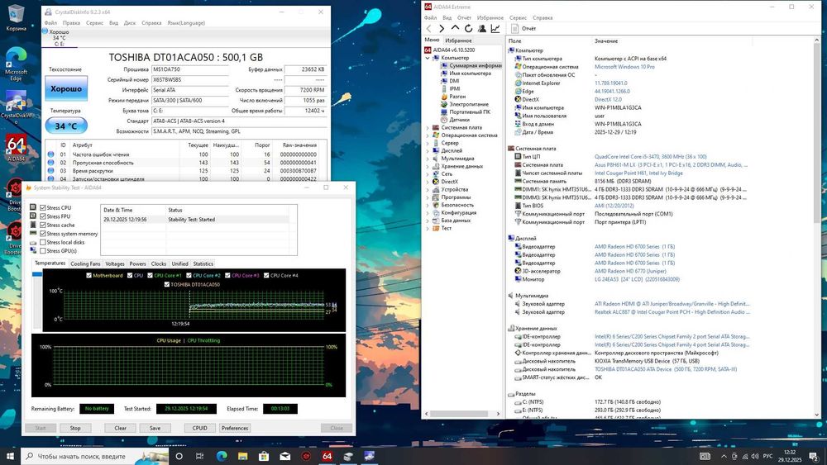Click Microsoft Windows 10 Pro link

pyautogui.click(x=624, y=67)
